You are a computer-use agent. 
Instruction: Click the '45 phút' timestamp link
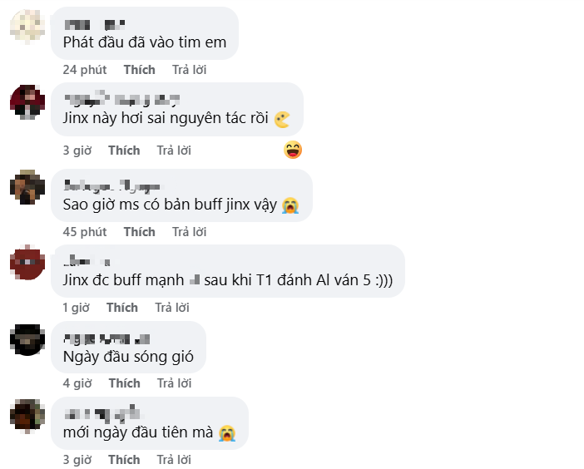(84, 231)
